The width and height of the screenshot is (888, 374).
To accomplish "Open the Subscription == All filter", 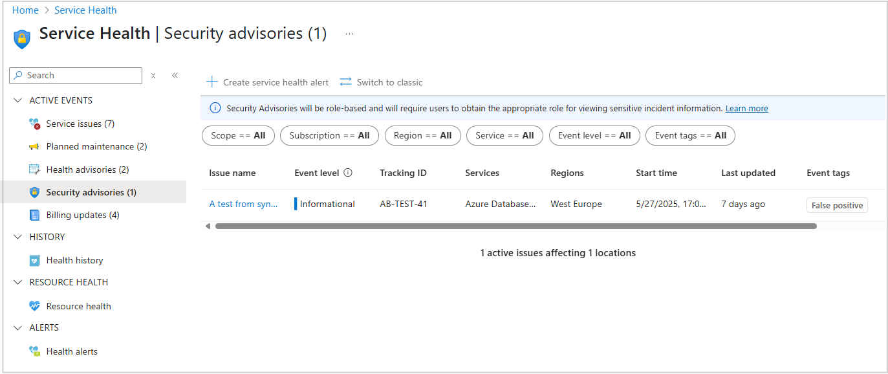I will 329,136.
